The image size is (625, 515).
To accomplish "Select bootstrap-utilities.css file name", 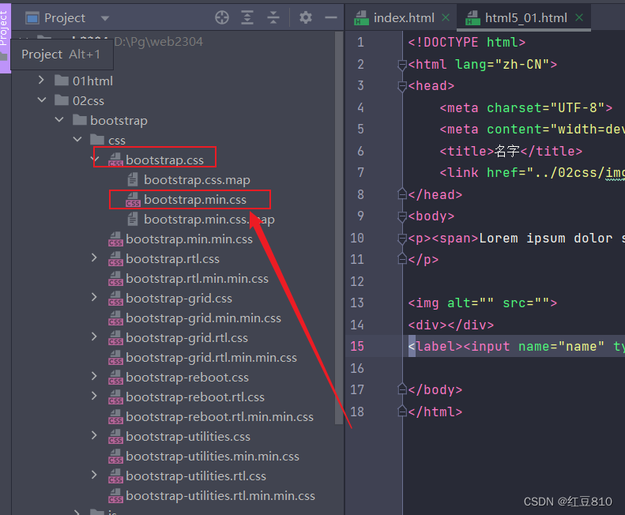I will click(188, 437).
